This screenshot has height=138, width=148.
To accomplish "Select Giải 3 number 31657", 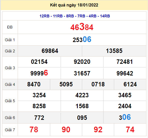I will pyautogui.click(x=82, y=73).
